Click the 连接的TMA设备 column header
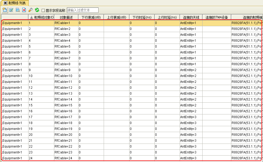Screen dimensions: 263x162 [x=217, y=17]
